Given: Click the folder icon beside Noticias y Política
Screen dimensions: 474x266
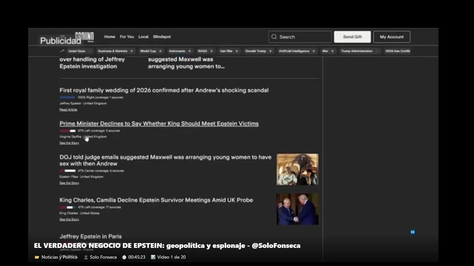Looking at the screenshot, I should pos(37,257).
